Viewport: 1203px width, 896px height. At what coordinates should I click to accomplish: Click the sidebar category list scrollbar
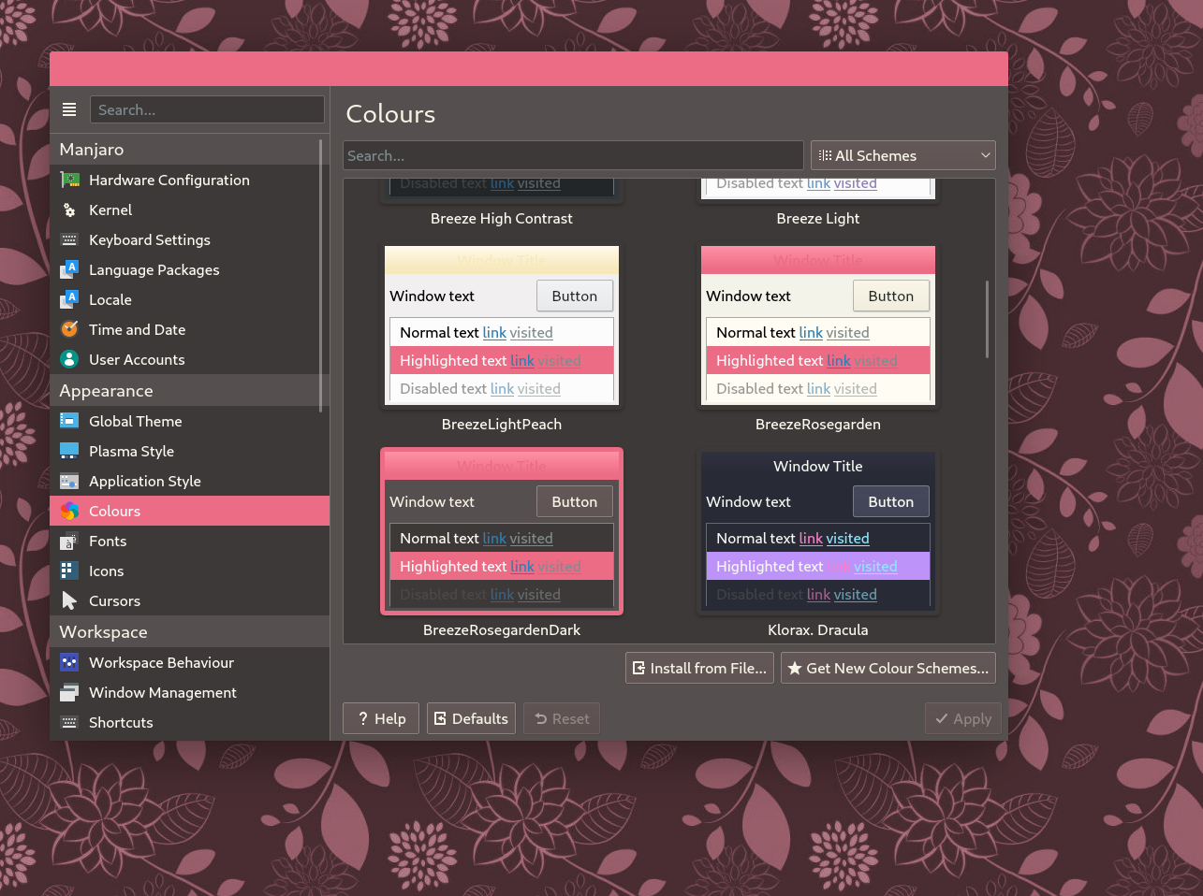click(321, 276)
